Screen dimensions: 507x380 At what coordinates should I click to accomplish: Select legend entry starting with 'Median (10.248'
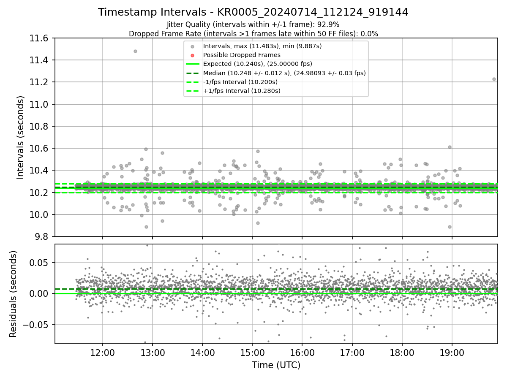tap(284, 73)
